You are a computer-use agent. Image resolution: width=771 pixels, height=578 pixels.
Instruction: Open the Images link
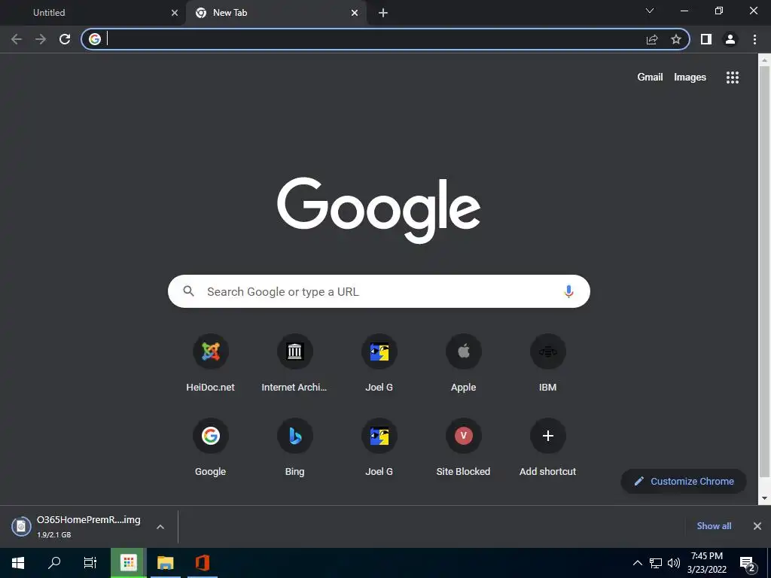[x=690, y=78]
